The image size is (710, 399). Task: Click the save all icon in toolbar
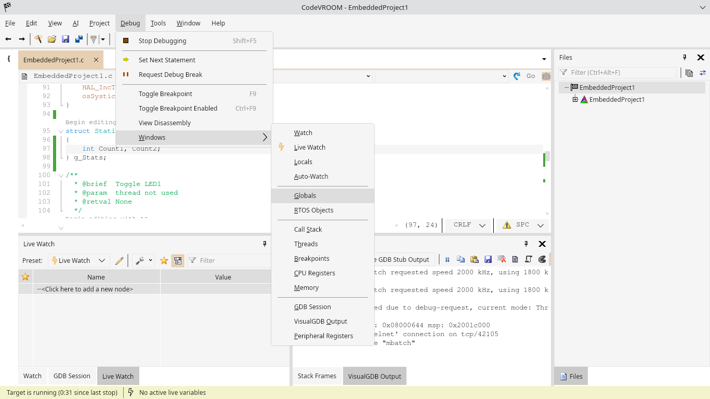click(79, 39)
